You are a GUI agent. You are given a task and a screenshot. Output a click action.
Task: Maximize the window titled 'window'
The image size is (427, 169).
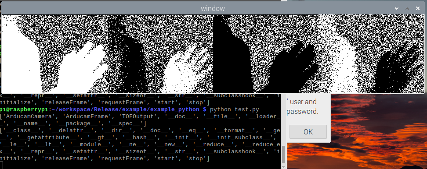407,8
